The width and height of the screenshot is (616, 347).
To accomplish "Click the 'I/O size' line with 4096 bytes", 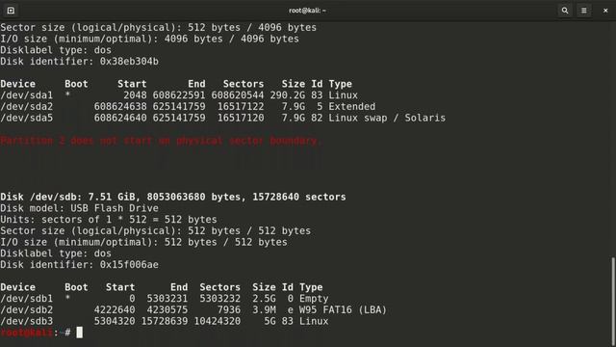I will pyautogui.click(x=149, y=39).
